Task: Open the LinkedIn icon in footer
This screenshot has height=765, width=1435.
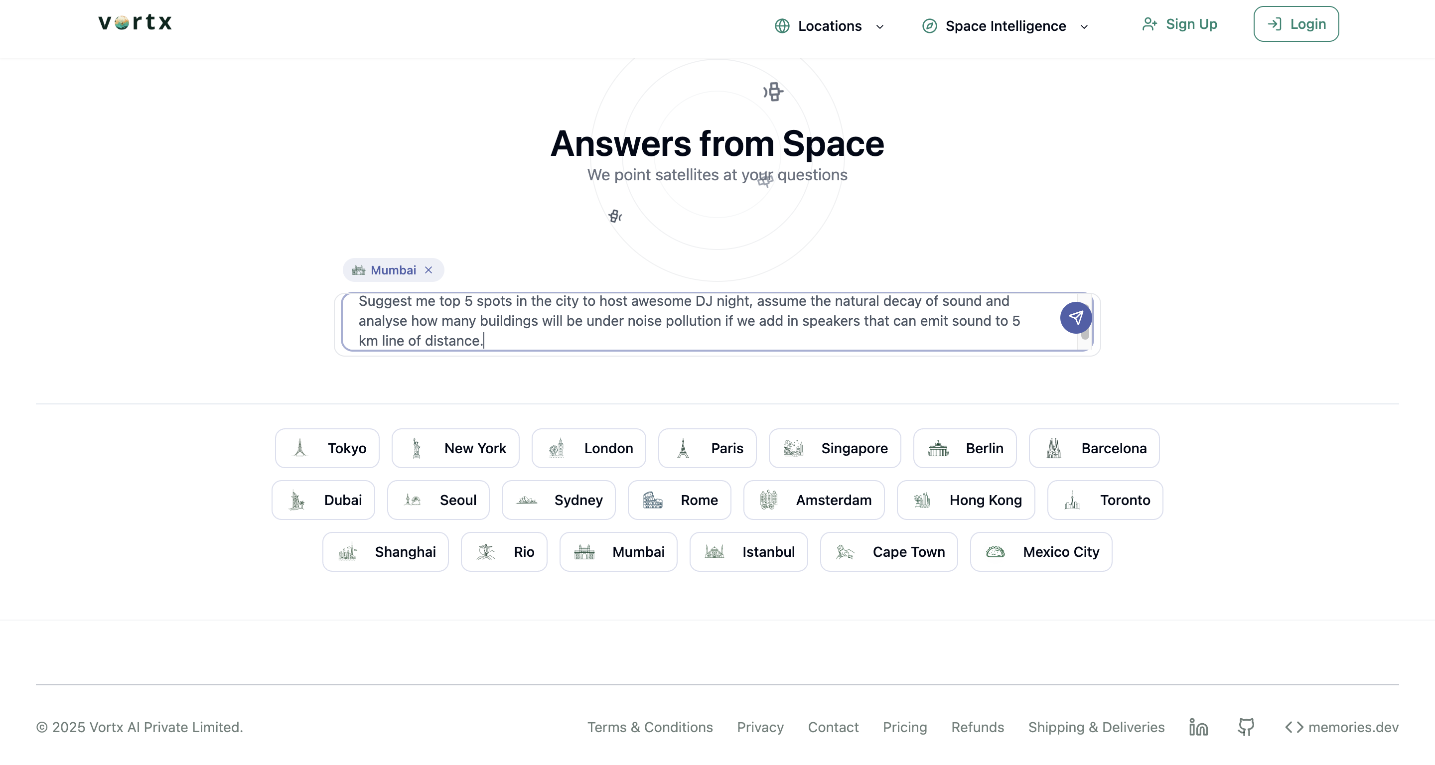Action: (1198, 727)
